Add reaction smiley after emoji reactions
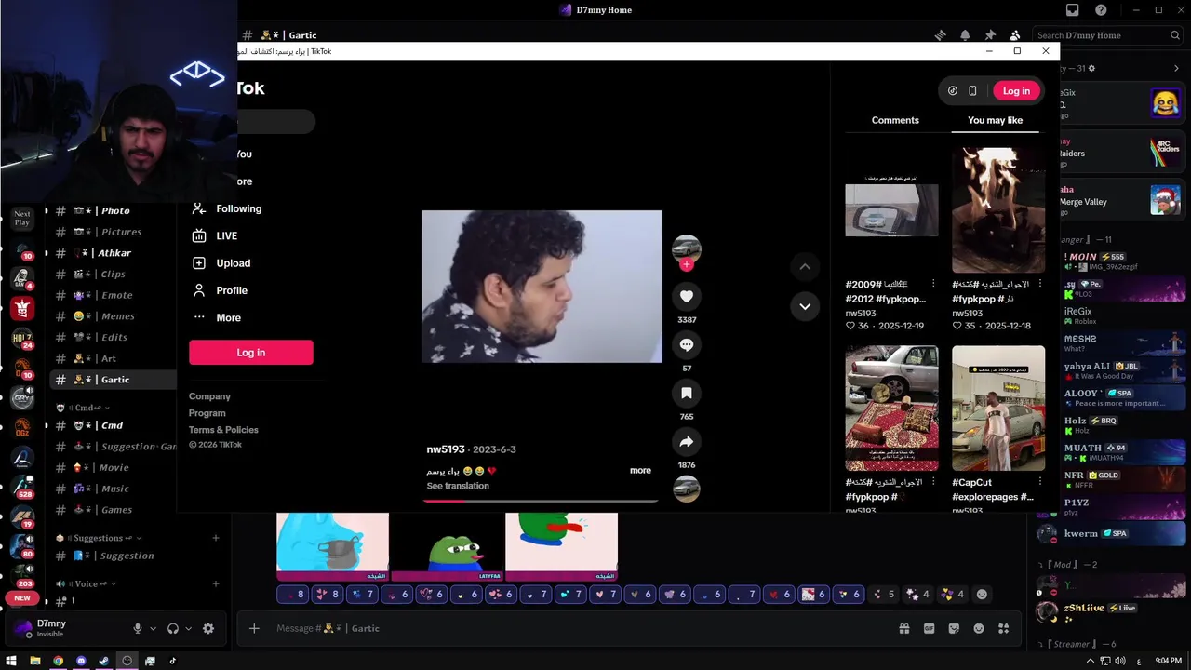The height and width of the screenshot is (670, 1191). pos(981,594)
